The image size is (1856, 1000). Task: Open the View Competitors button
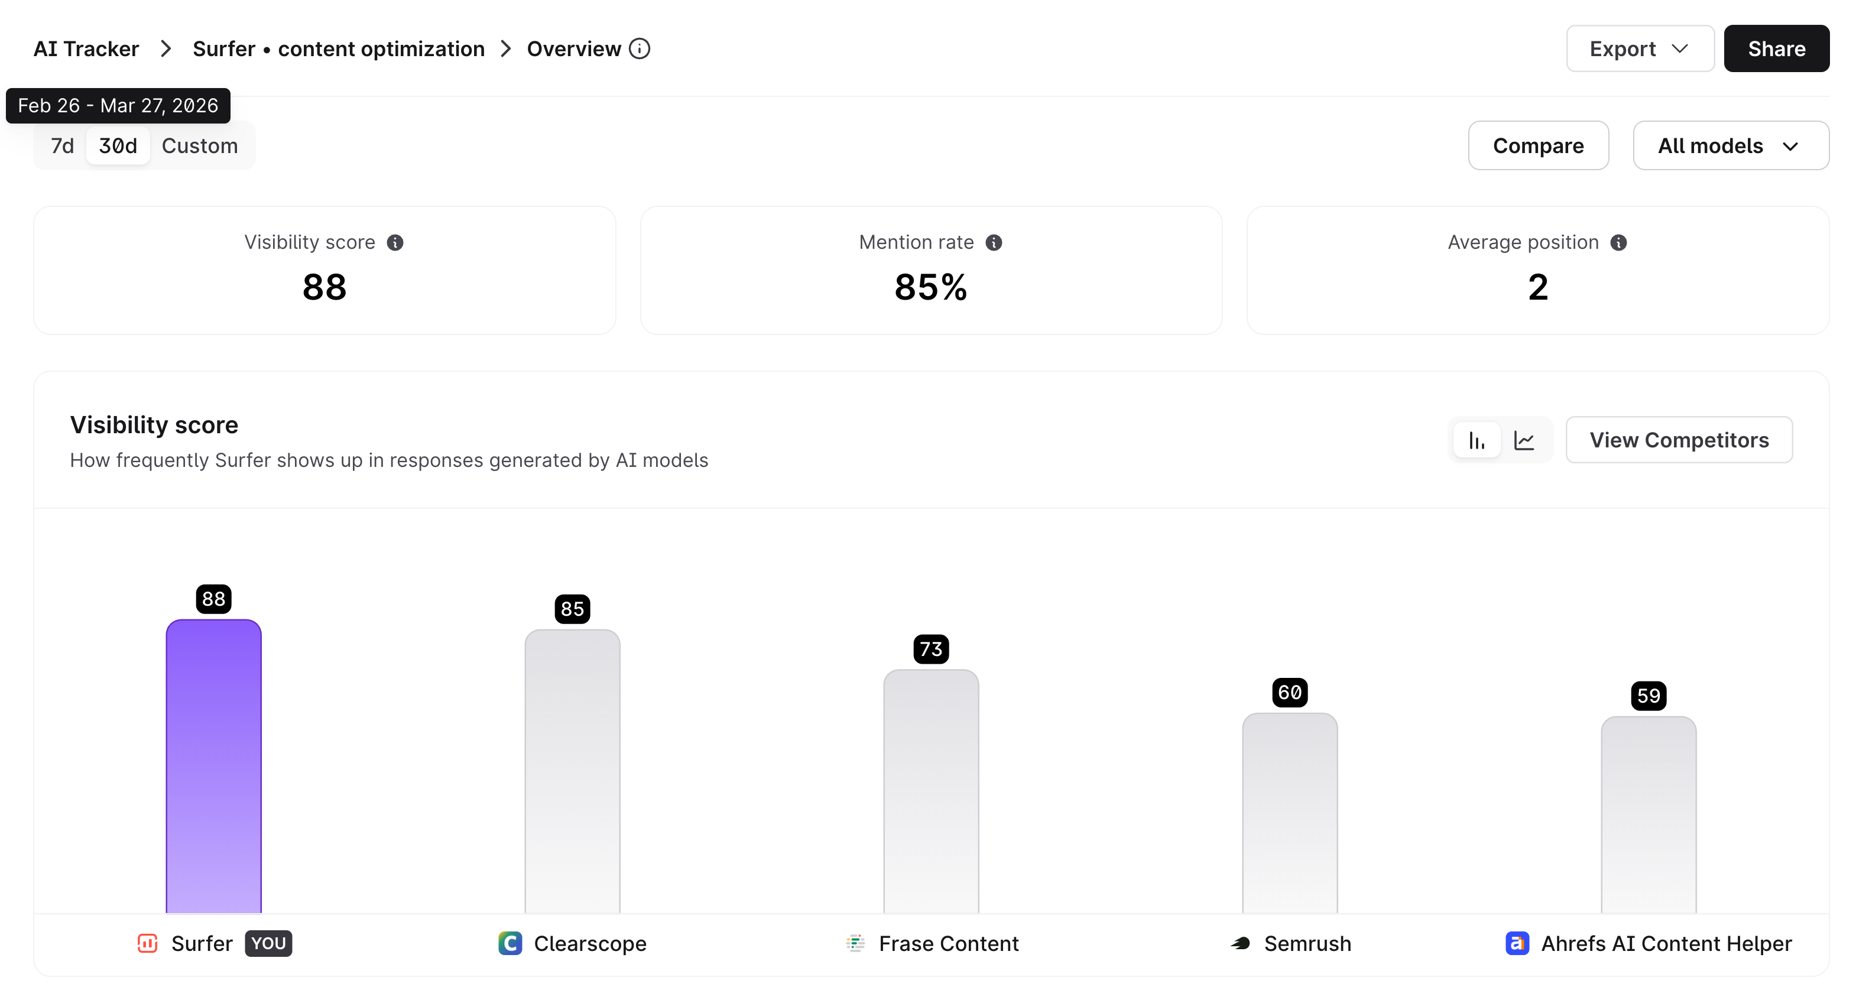(1679, 440)
